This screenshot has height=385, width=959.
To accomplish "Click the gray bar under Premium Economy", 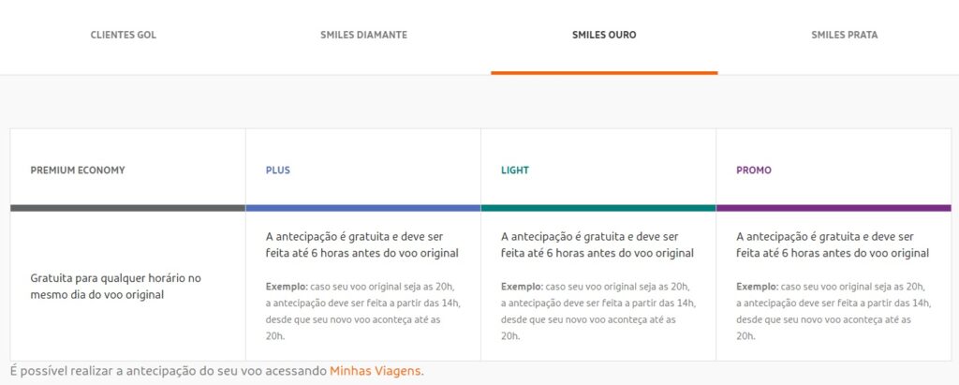I will (x=127, y=208).
